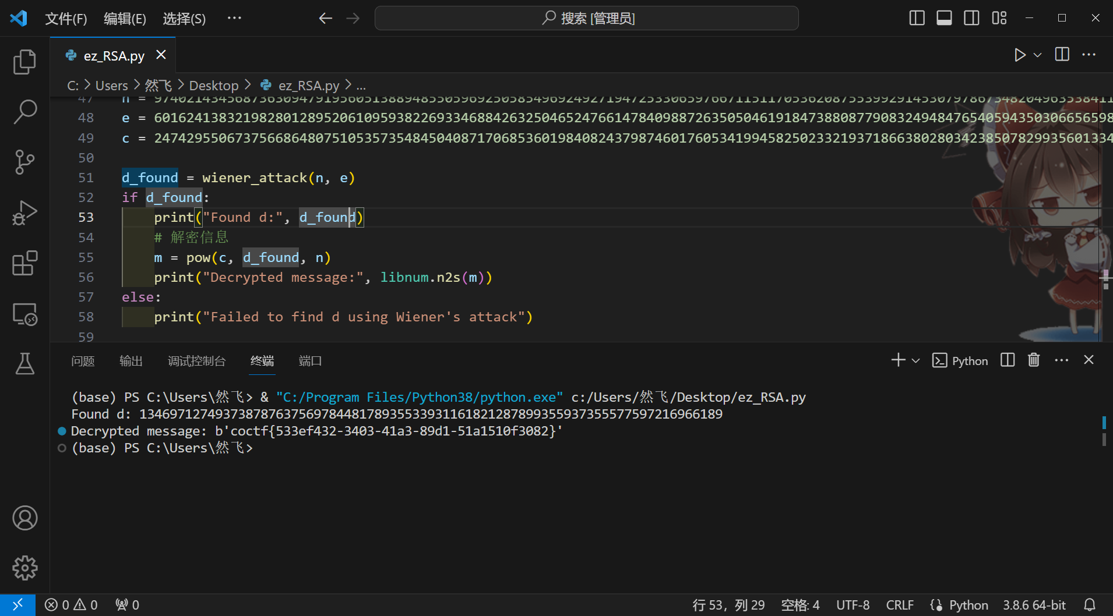Click the remote window status bar icon
Viewport: 1113px width, 616px height.
[17, 605]
